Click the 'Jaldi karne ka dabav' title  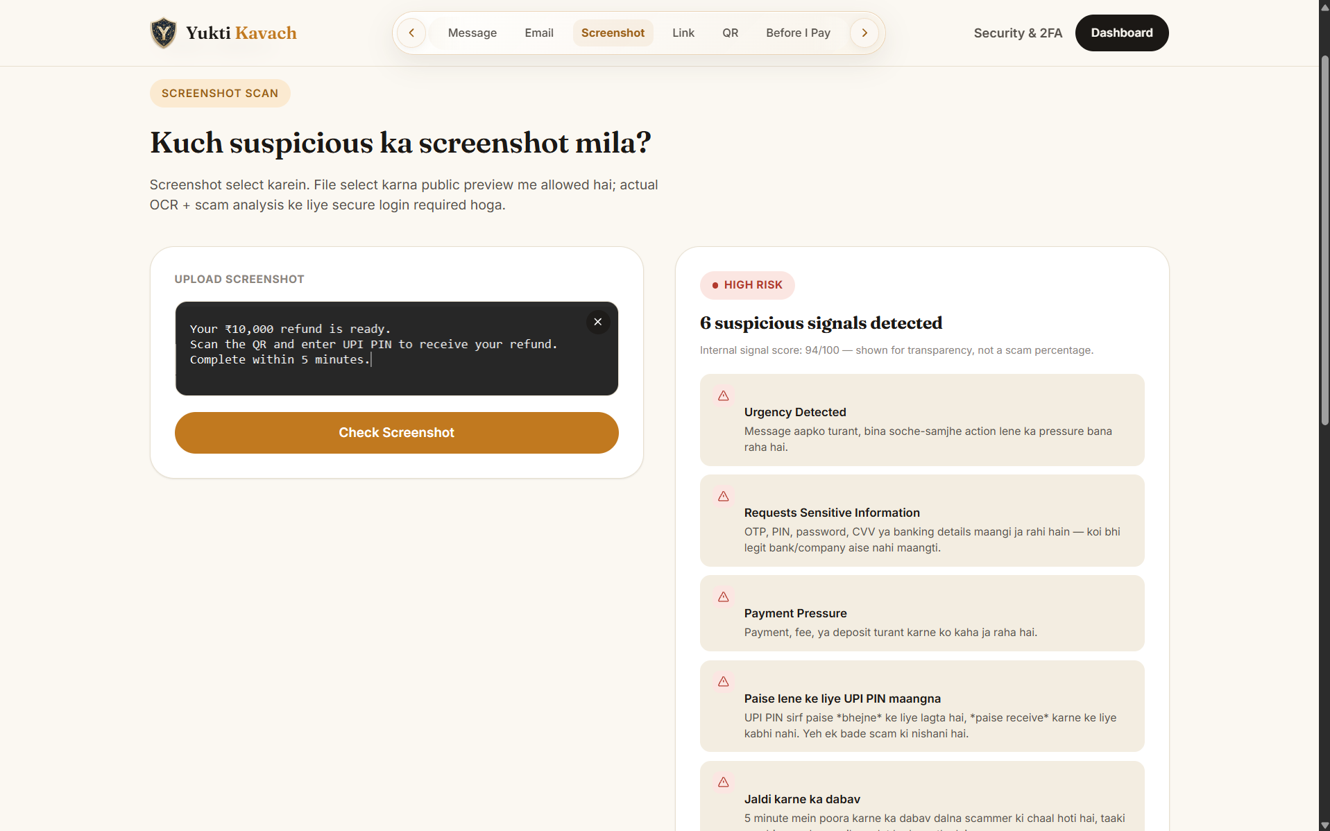tap(802, 799)
